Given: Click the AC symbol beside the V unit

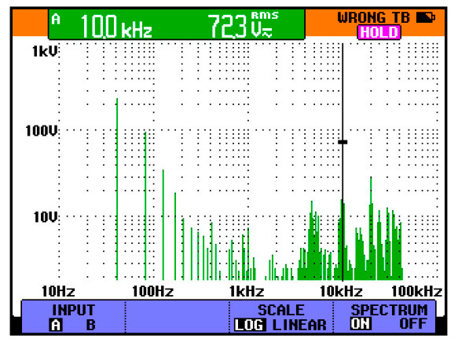Looking at the screenshot, I should (266, 34).
